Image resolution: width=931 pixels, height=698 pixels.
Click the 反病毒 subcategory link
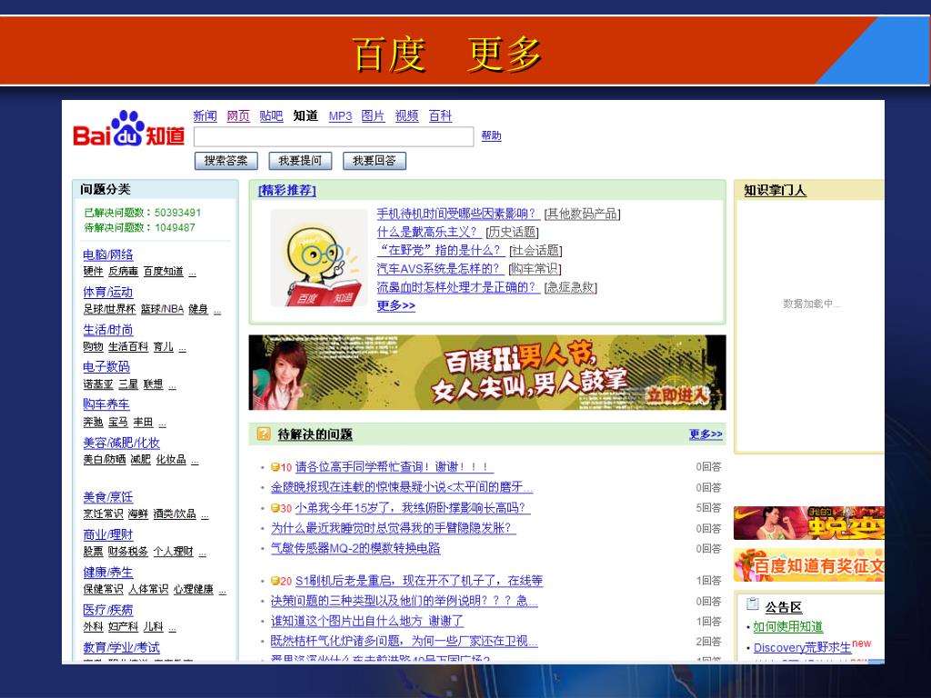(x=123, y=271)
